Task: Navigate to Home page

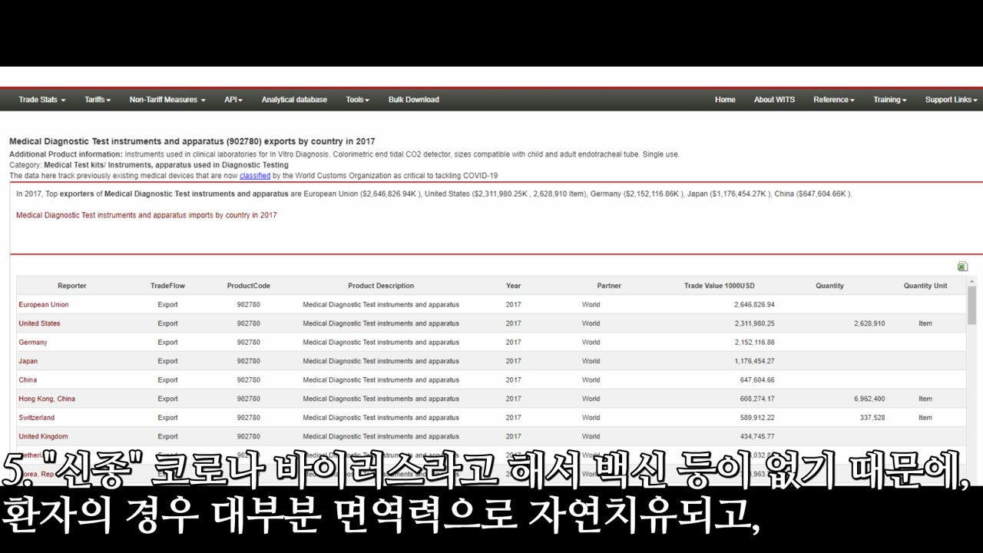Action: click(x=725, y=100)
